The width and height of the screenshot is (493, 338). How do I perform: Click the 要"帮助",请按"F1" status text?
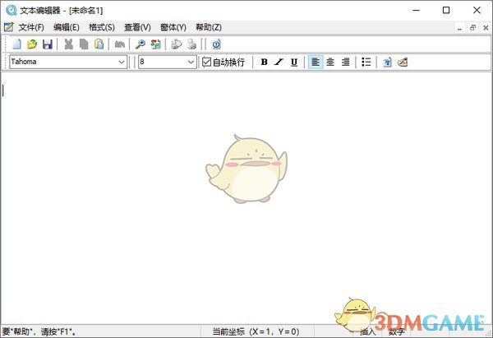coord(39,331)
